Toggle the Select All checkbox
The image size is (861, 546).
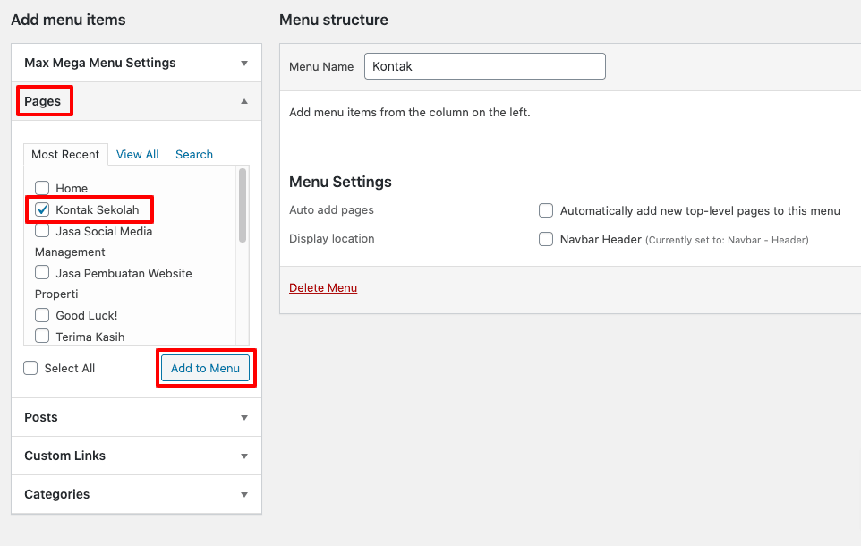pyautogui.click(x=31, y=368)
